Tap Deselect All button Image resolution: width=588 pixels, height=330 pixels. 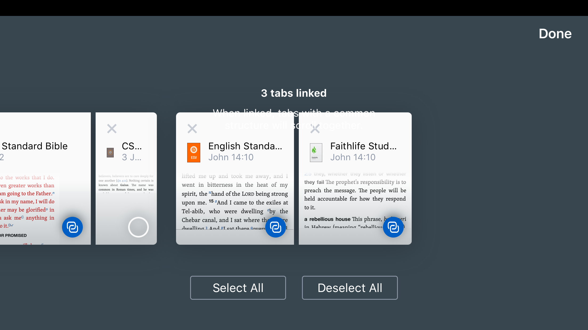(350, 288)
